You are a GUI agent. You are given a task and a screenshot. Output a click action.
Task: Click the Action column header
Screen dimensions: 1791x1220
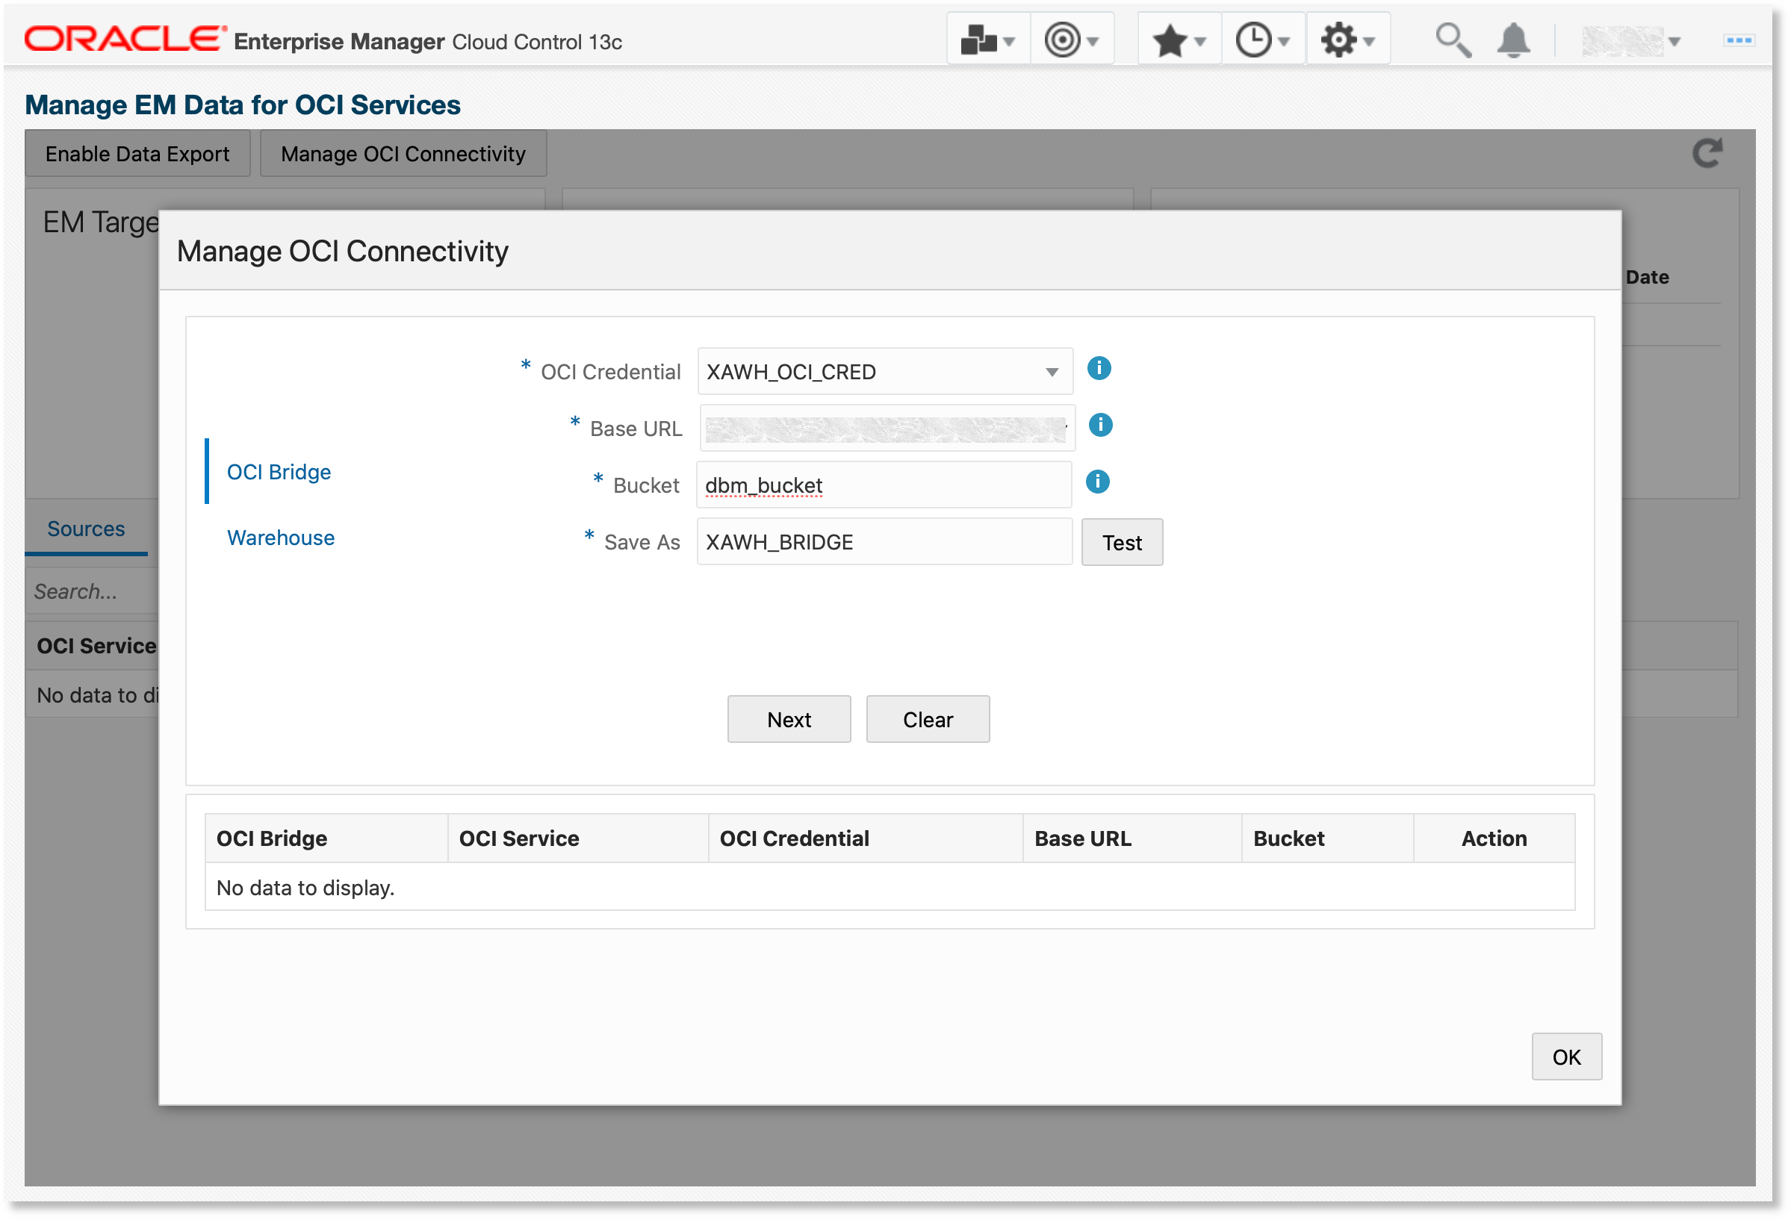(x=1494, y=838)
